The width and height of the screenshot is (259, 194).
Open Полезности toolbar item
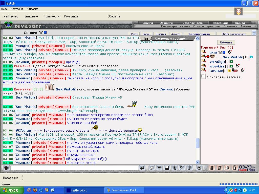click(51, 16)
